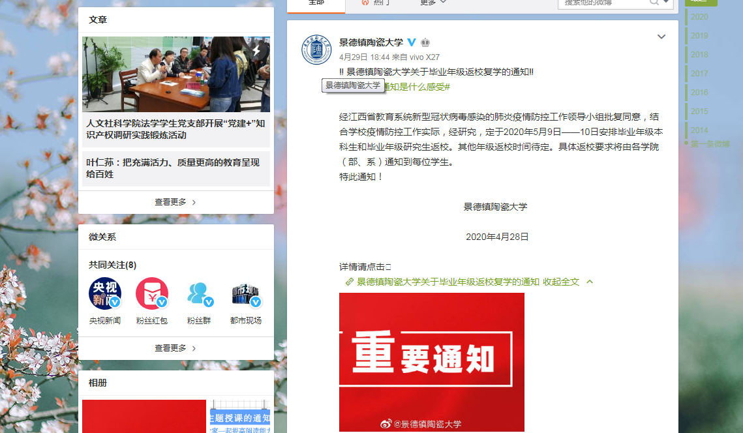743x433 pixels.
Task: Jump to 2019 in the timeline
Action: pos(699,35)
